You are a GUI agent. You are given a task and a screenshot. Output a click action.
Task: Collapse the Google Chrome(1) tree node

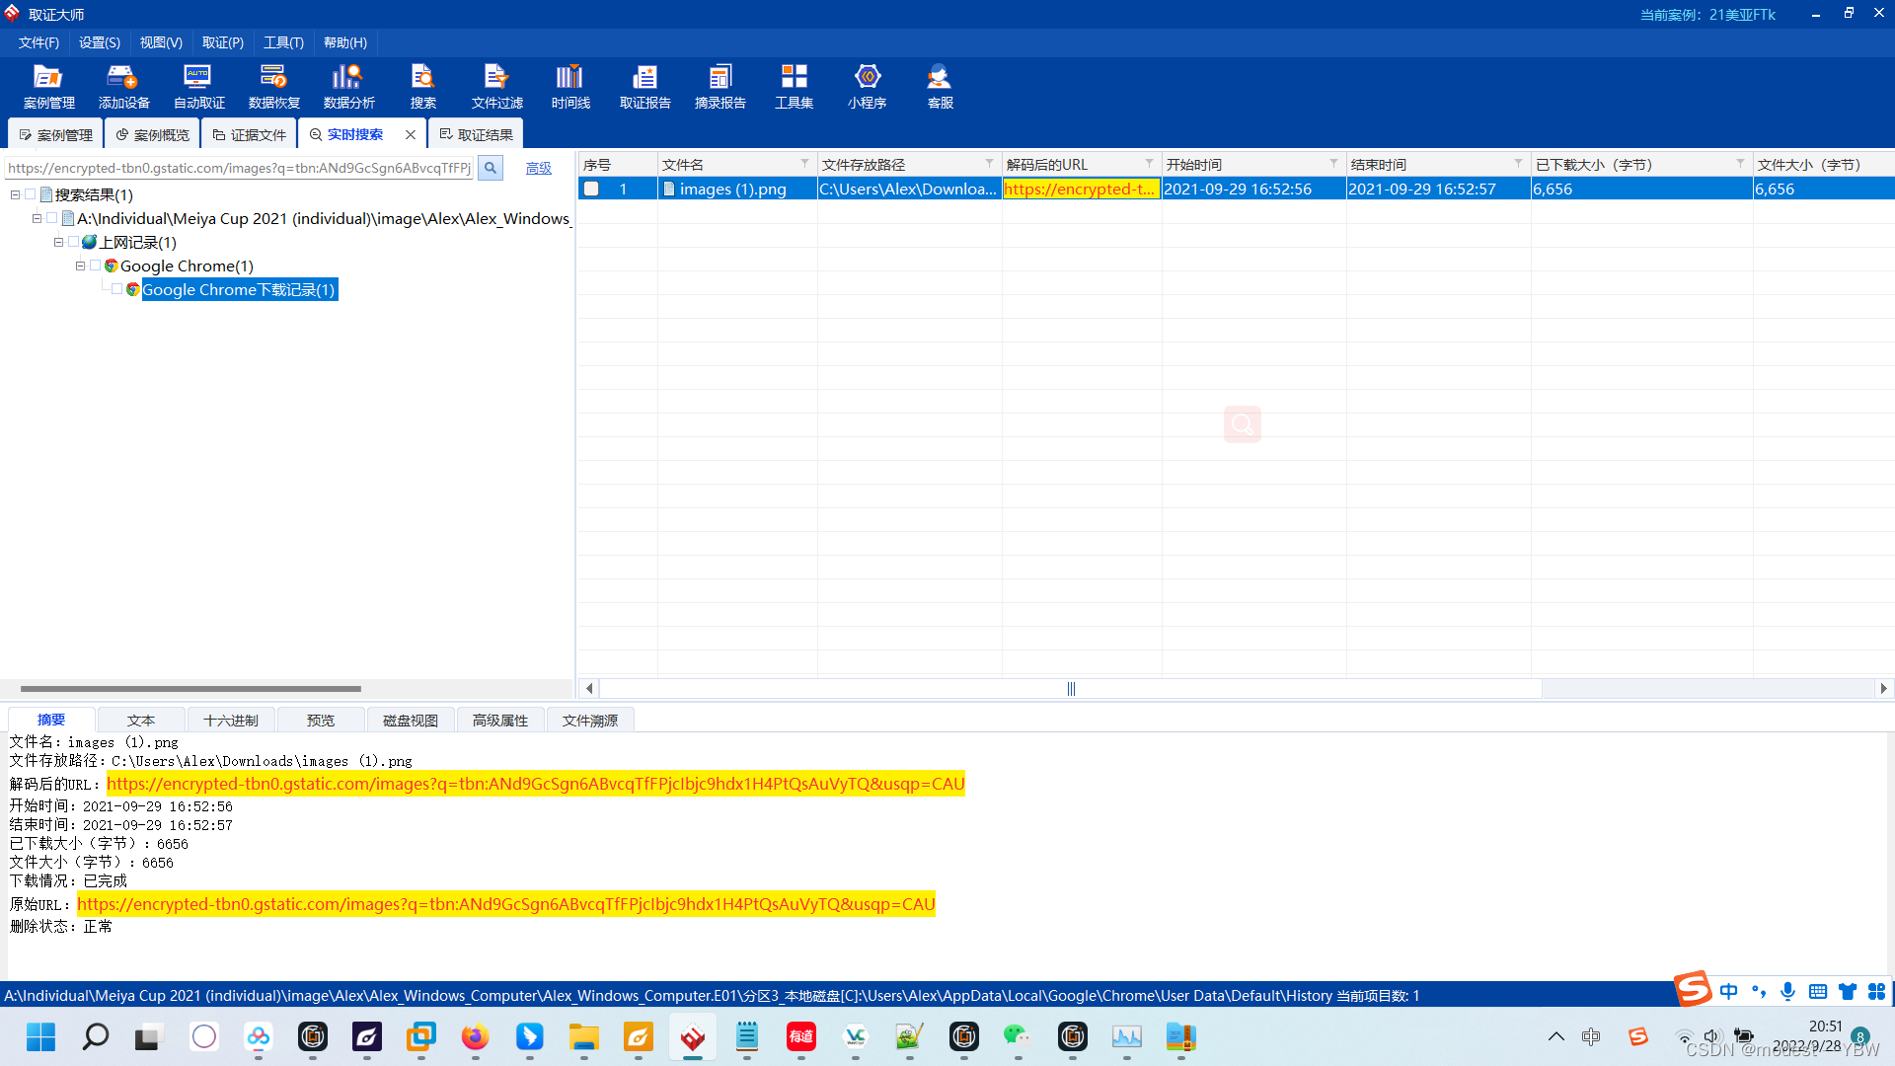(x=80, y=266)
